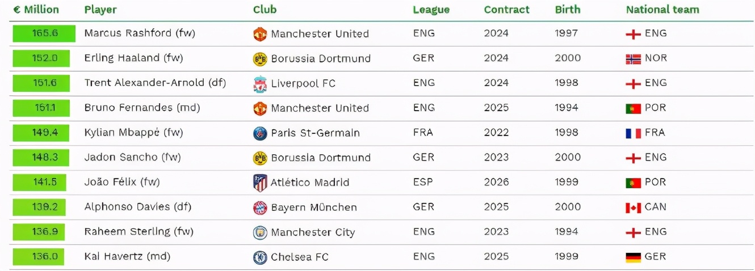Click the Manchester City crest icon
The height and width of the screenshot is (271, 755).
tap(259, 232)
